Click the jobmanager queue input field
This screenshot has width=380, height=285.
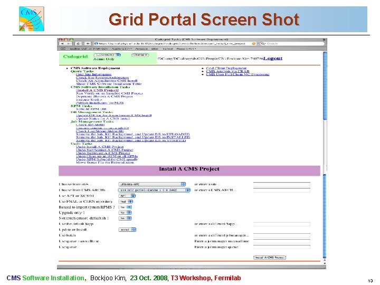click(x=282, y=247)
